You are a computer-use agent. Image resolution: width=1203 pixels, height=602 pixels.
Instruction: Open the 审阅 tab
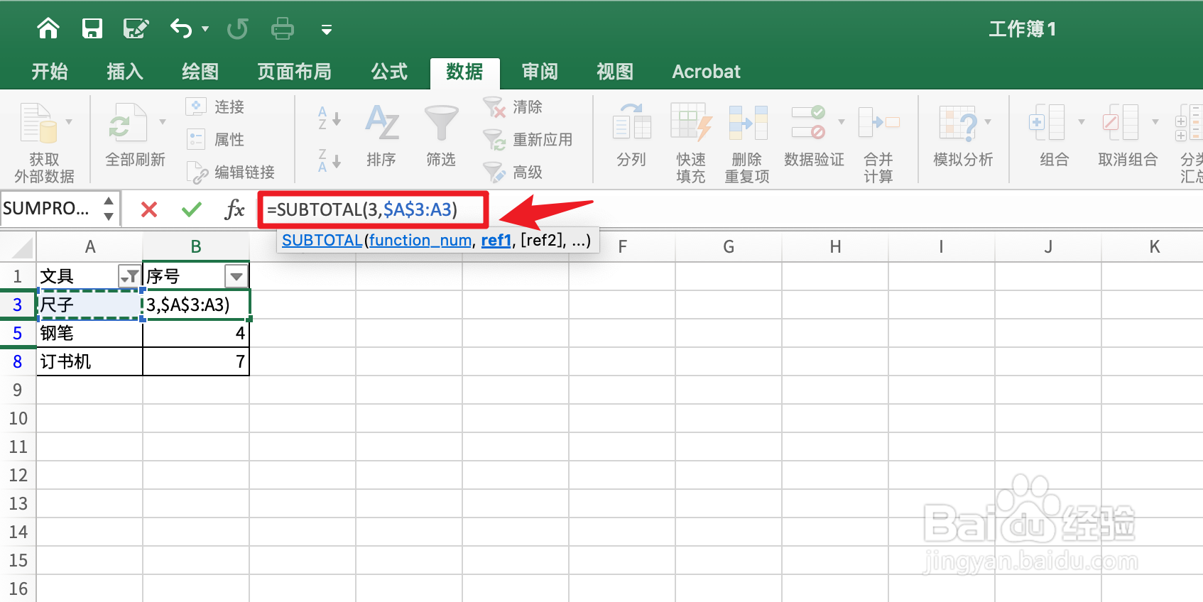(540, 72)
